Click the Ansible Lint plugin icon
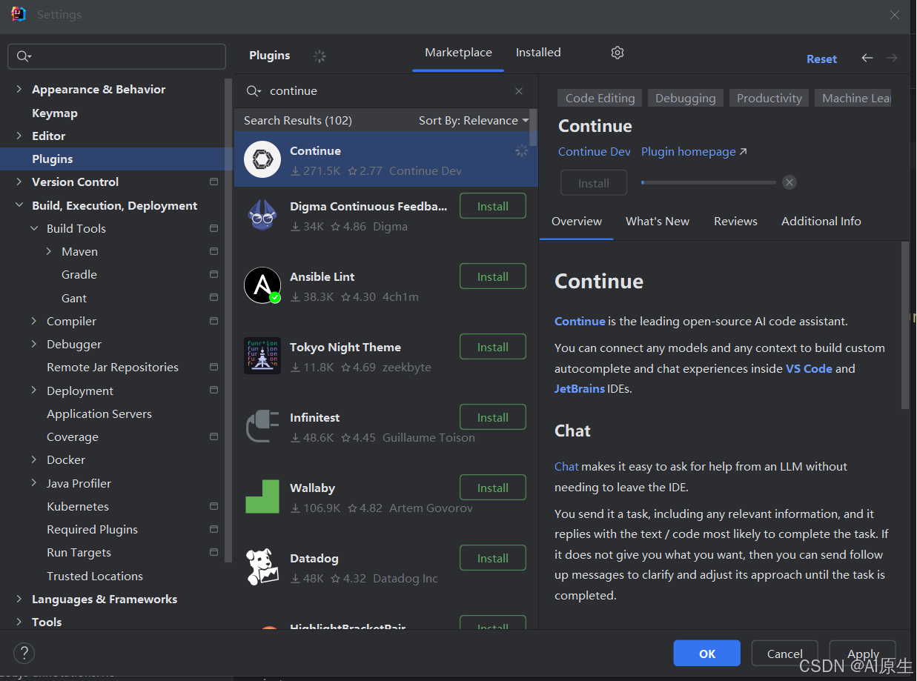This screenshot has height=681, width=917. [x=262, y=286]
